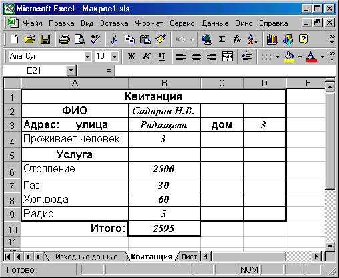Open Paste Function fx icon

click(237, 39)
